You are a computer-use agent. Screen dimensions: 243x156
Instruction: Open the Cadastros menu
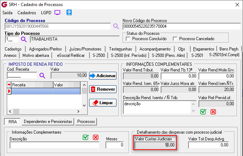[x=27, y=13]
